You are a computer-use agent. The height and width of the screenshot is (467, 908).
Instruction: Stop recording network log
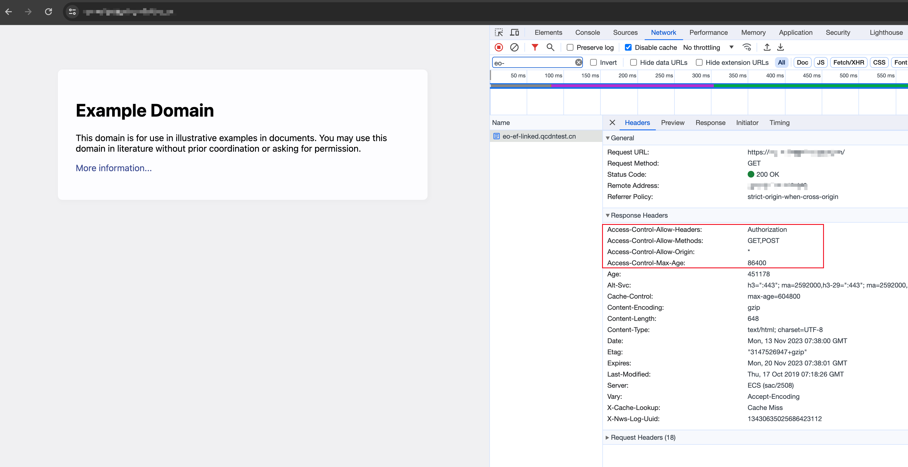(499, 47)
